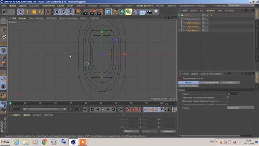Screen dimensions: 259x146
Task: Enable radius dependent on pressure checkbox
Action: 228,97
